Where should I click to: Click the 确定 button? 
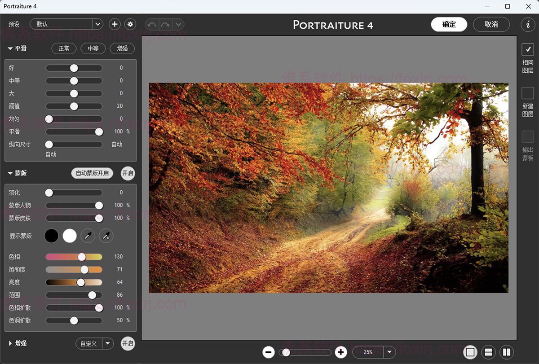[449, 24]
